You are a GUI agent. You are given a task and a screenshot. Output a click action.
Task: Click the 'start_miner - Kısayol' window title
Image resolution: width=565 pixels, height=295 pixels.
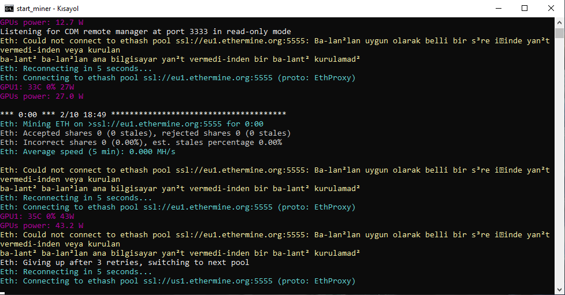(47, 9)
